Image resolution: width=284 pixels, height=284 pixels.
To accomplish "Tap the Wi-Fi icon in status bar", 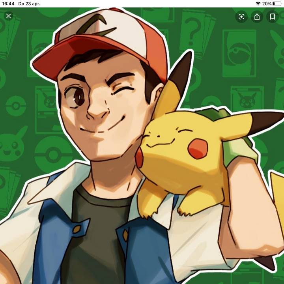I will (258, 4).
